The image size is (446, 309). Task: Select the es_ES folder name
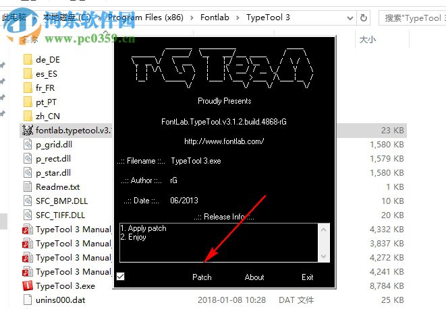click(47, 74)
